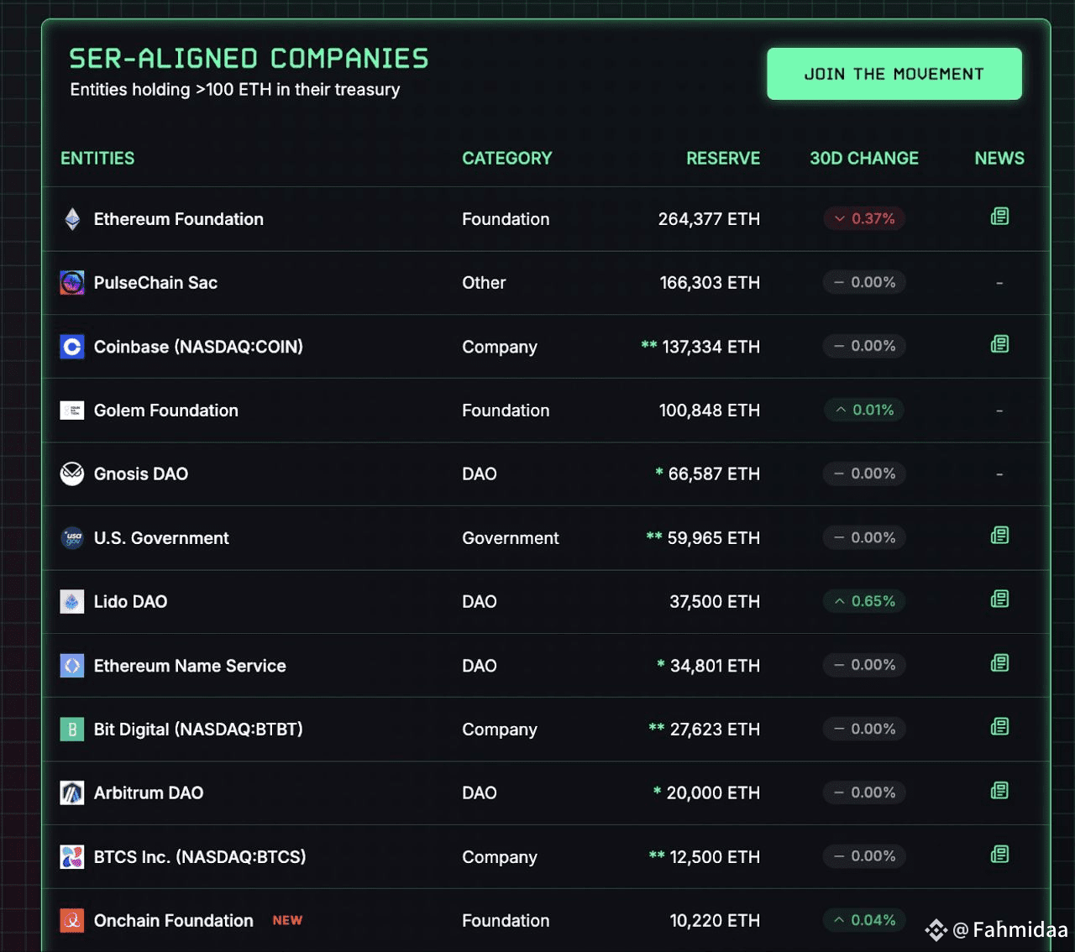Click the 66,587 ETH reserve value
Image resolution: width=1075 pixels, height=952 pixels.
point(714,474)
